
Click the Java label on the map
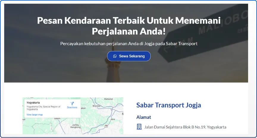coord(113,119)
